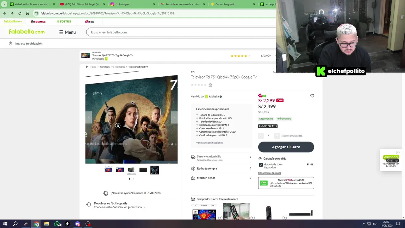Open the Windows Start menu

[x=5, y=224]
